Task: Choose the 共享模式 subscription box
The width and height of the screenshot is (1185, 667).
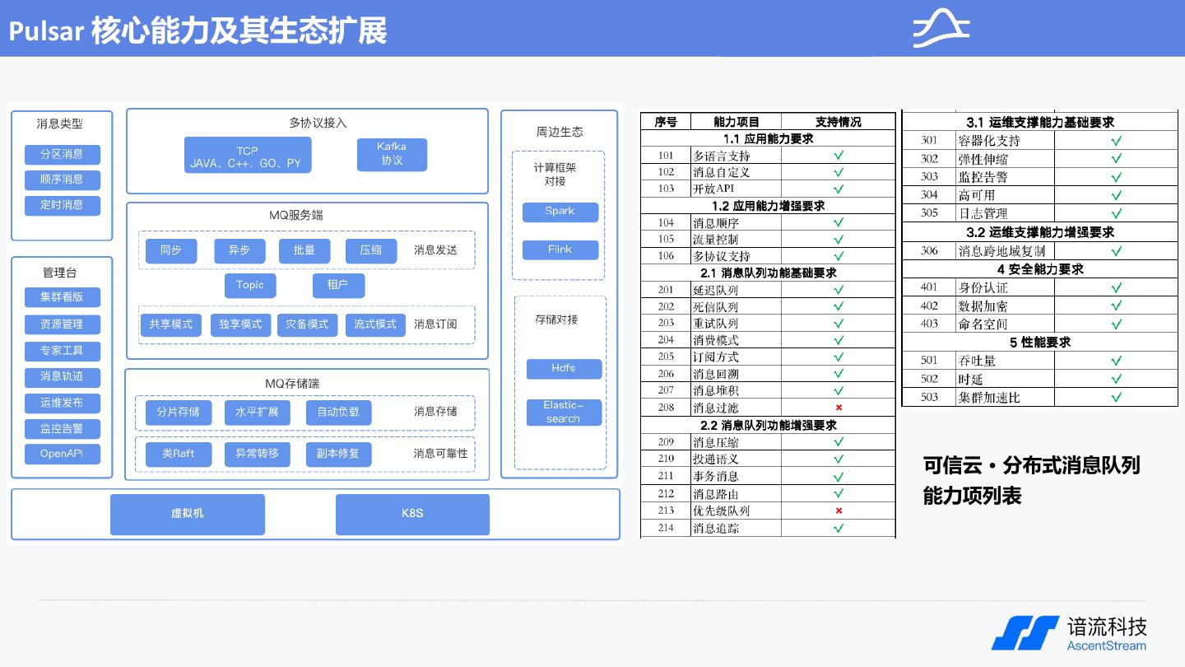Action: (171, 325)
